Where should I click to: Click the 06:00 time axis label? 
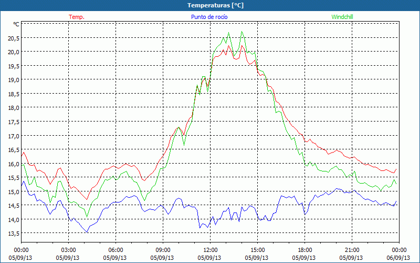tap(115, 250)
